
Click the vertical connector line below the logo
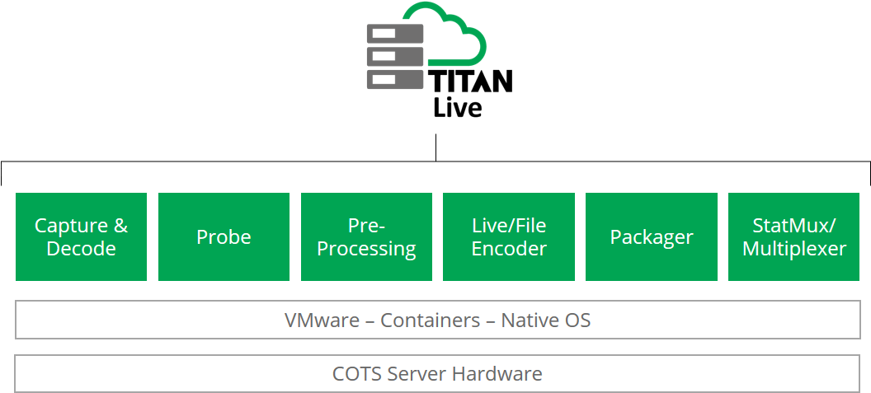436,147
